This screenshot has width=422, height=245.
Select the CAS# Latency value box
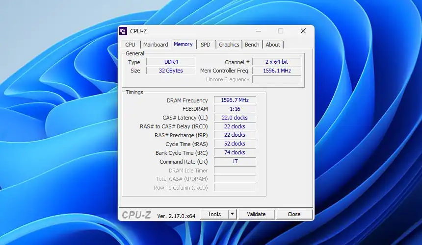point(235,118)
